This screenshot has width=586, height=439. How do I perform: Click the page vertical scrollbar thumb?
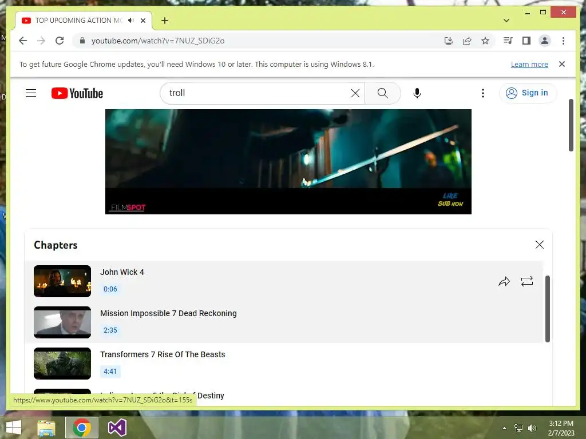pyautogui.click(x=571, y=125)
